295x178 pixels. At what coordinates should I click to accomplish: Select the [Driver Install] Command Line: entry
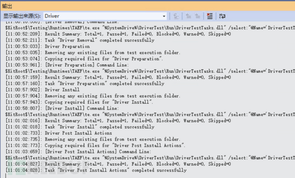pos(62,108)
